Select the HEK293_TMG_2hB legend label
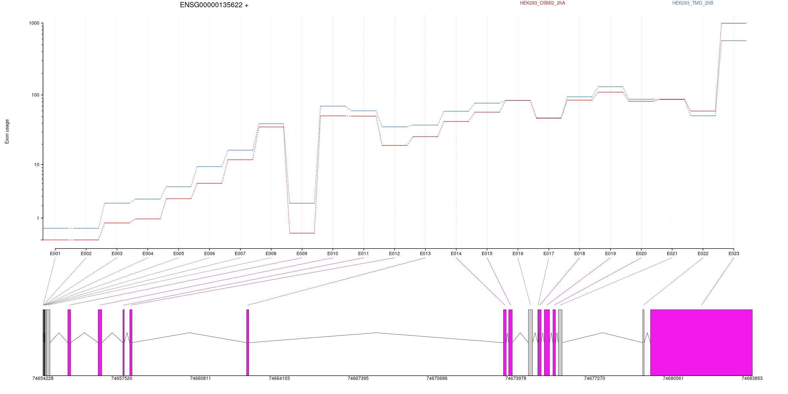 click(x=693, y=3)
